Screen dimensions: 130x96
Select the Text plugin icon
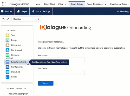point(8,35)
